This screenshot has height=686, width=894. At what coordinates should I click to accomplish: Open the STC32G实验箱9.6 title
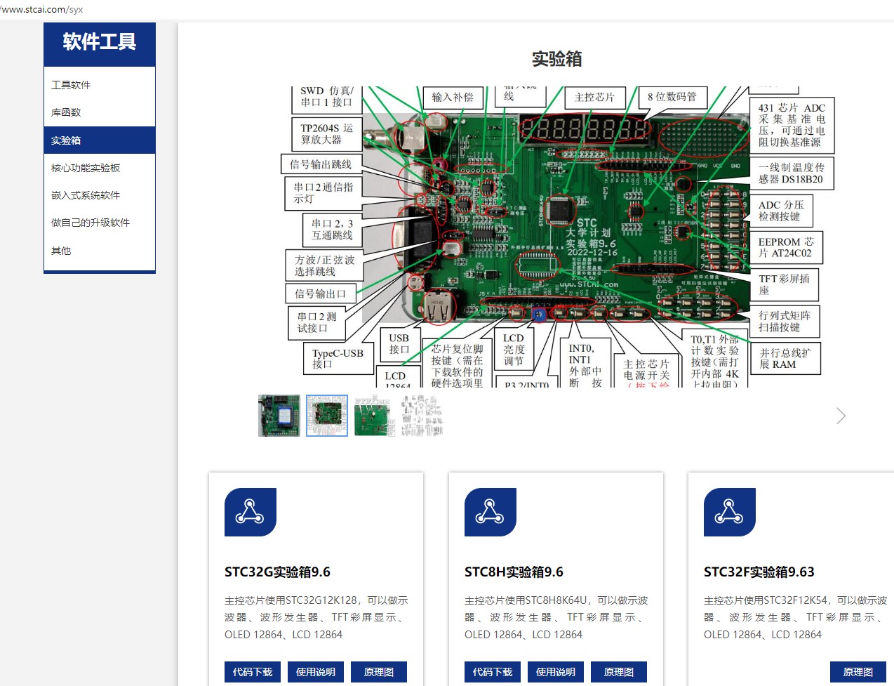click(x=277, y=572)
